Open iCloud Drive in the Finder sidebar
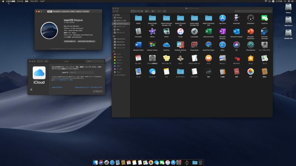 (121, 39)
